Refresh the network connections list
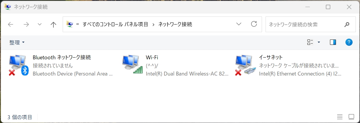The height and width of the screenshot is (123, 360). [254, 24]
